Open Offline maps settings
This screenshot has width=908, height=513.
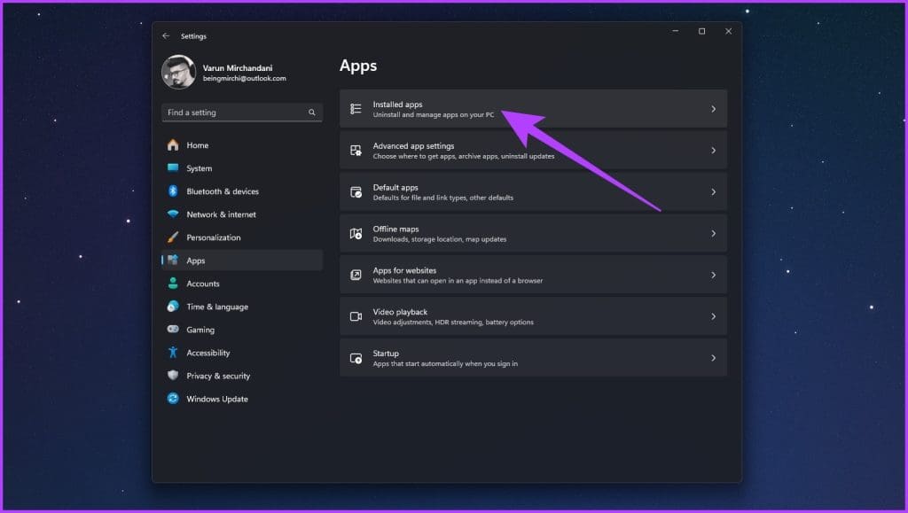click(x=532, y=234)
